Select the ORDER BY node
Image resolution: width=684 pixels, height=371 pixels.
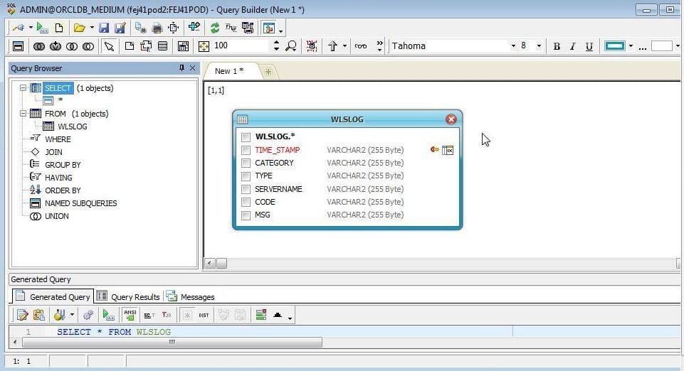tap(63, 190)
